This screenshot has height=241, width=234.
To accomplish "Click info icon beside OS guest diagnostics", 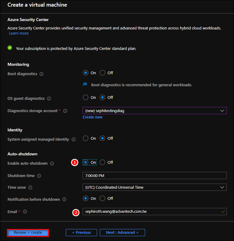I will click(49, 99).
